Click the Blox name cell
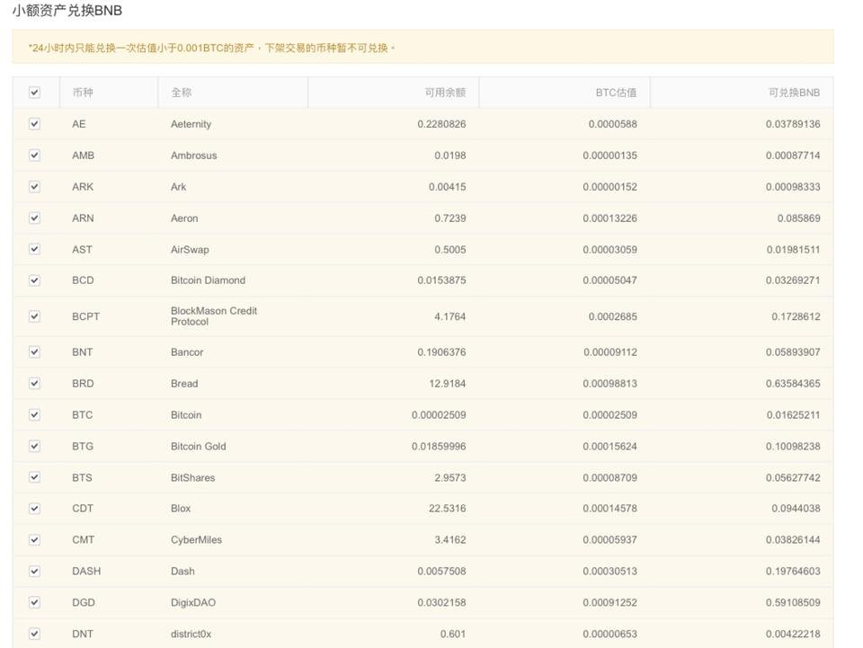The image size is (863, 648). tap(181, 509)
